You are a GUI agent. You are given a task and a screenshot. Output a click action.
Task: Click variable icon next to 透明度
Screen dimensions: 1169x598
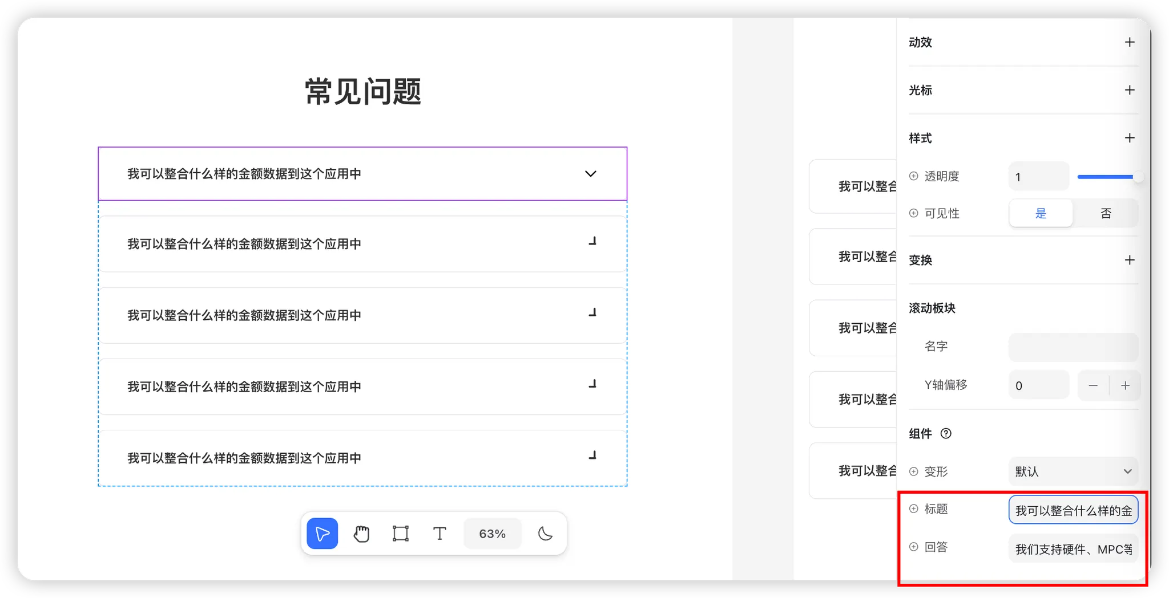pyautogui.click(x=914, y=176)
